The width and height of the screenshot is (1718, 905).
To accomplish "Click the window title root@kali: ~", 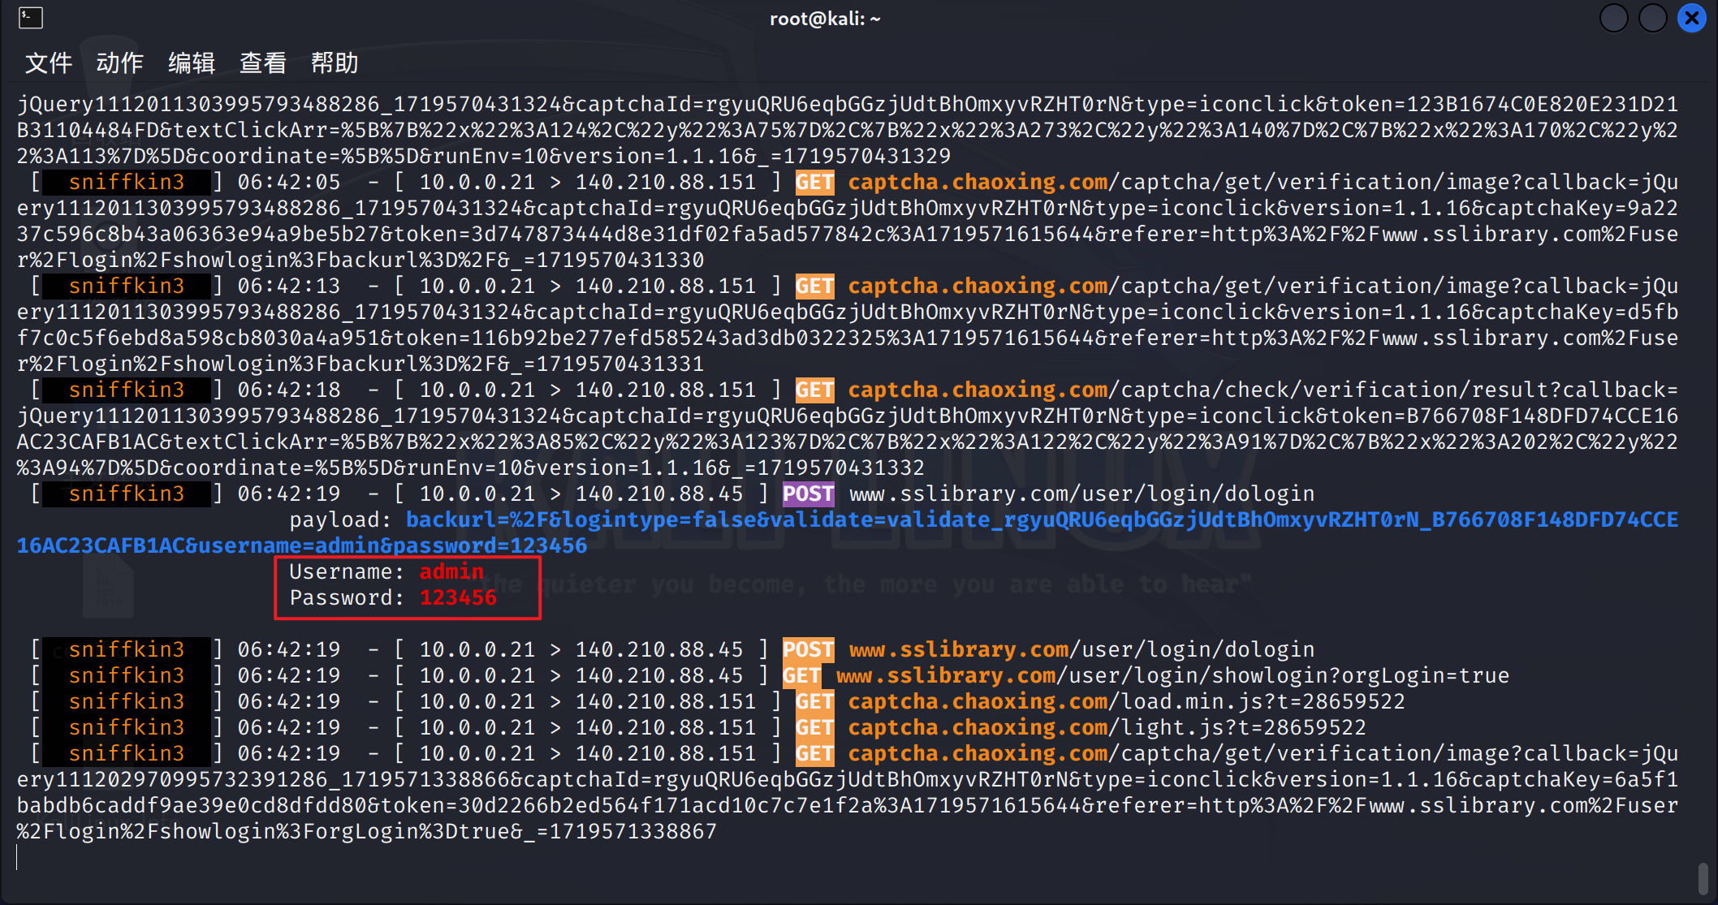I will [825, 19].
